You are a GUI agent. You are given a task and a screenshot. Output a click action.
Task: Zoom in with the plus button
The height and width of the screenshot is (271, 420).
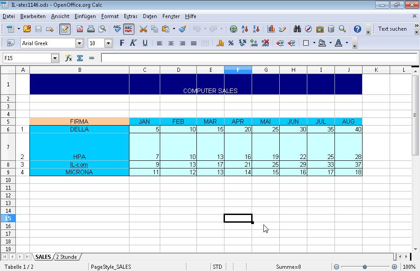[394, 267]
